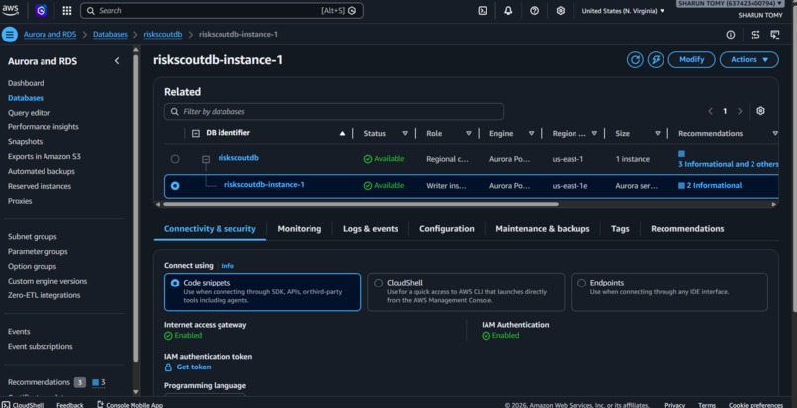
Task: Choose the Code snippets connect option
Action: (x=262, y=292)
